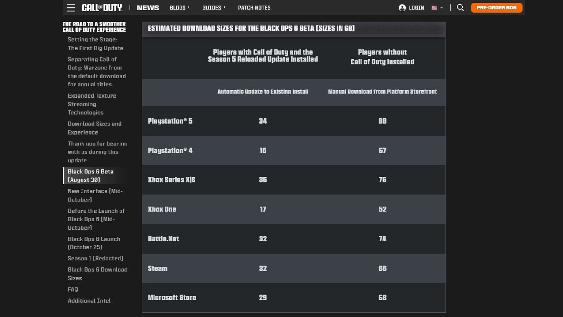Image resolution: width=563 pixels, height=317 pixels.
Task: Expand the BLOGS dropdown menu
Action: pyautogui.click(x=179, y=7)
